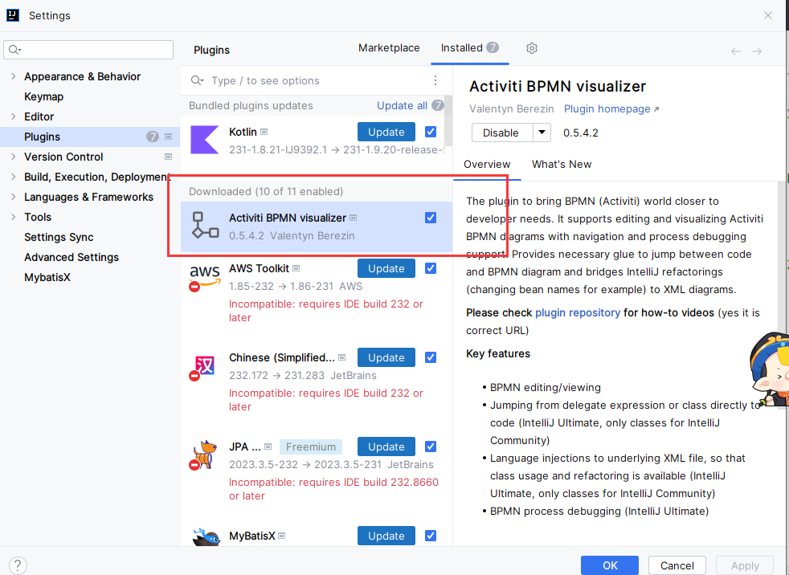Focus the settings search field

(x=88, y=49)
